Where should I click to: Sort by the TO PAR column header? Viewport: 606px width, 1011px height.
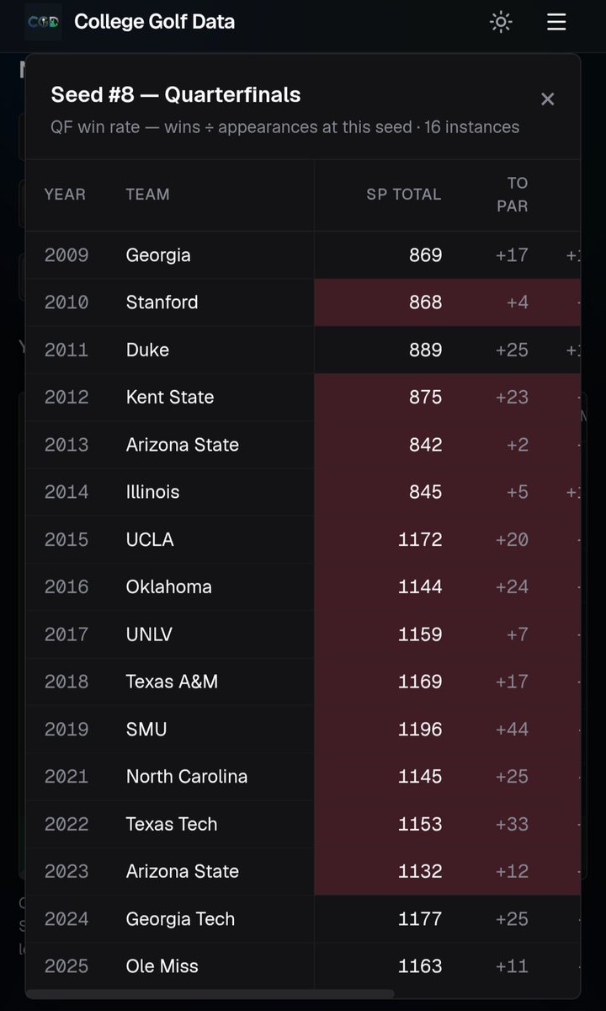pos(513,195)
